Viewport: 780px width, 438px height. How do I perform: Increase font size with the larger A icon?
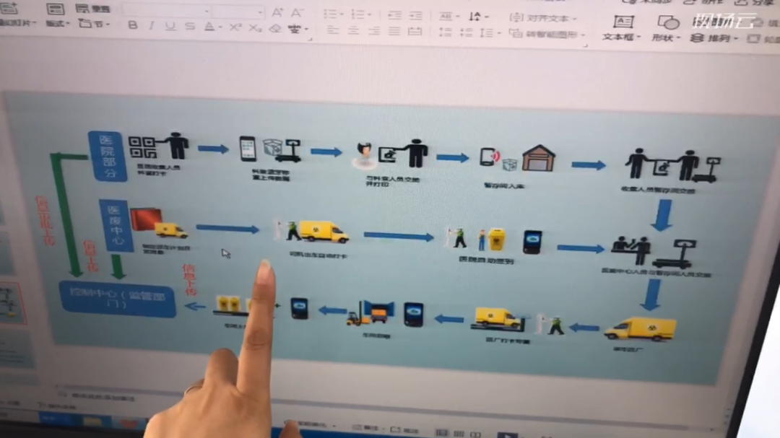coord(278,13)
